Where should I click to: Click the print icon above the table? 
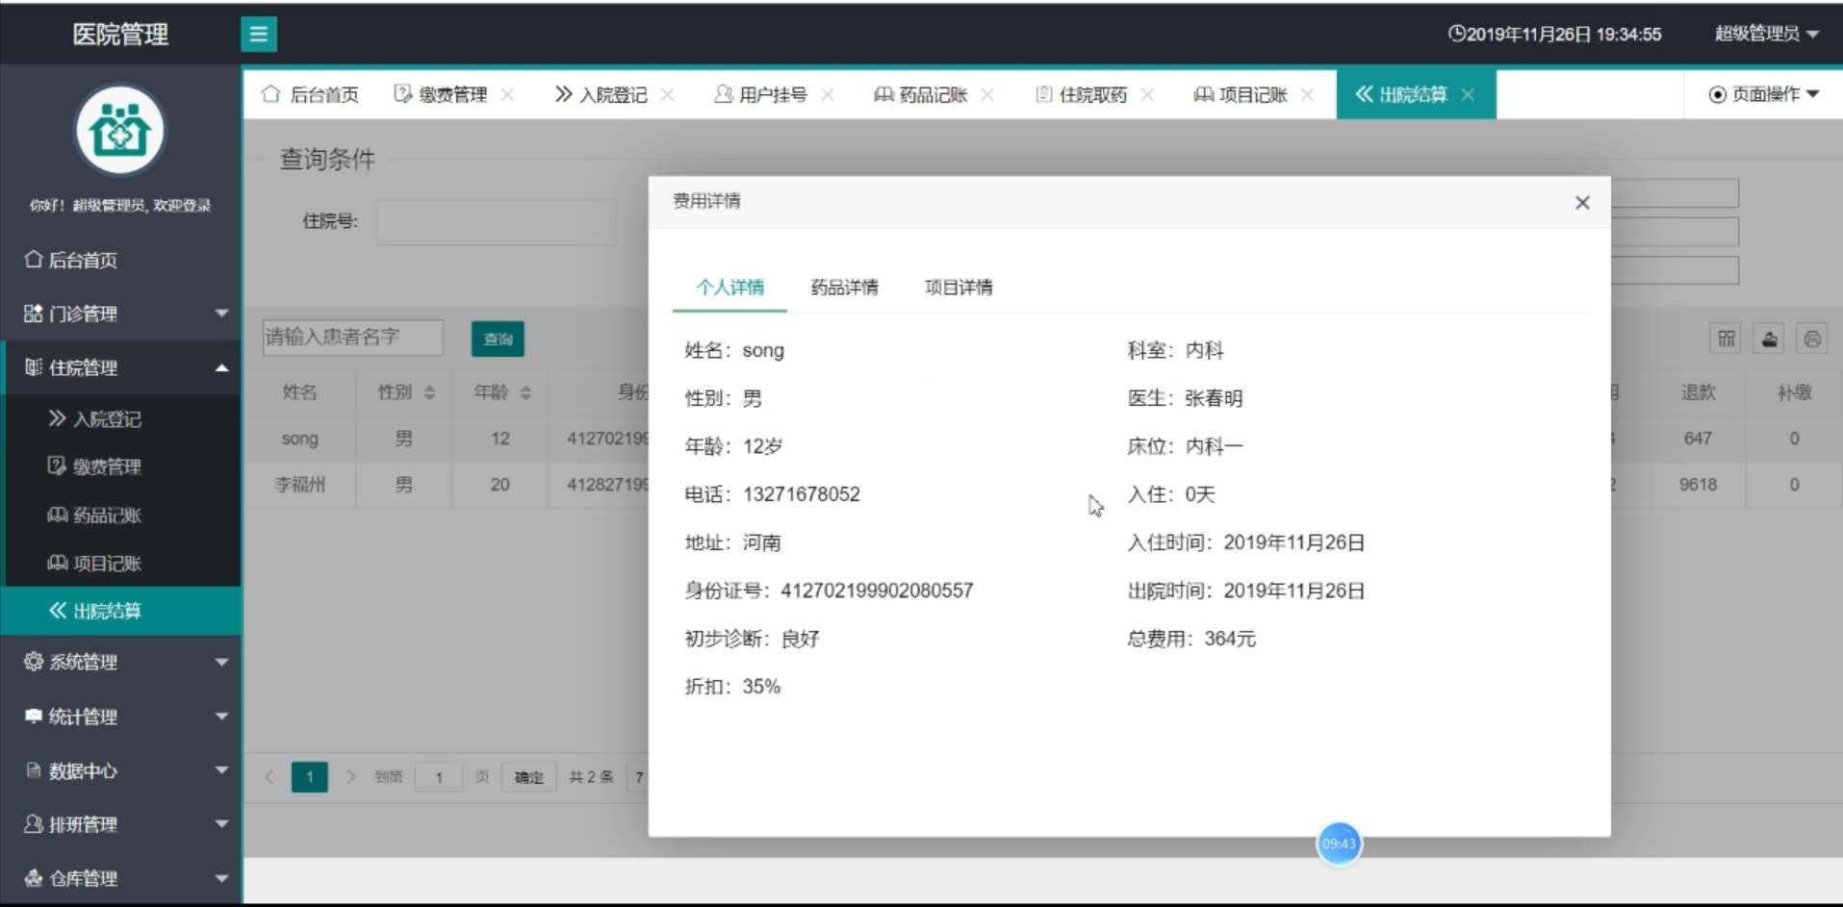(x=1813, y=338)
